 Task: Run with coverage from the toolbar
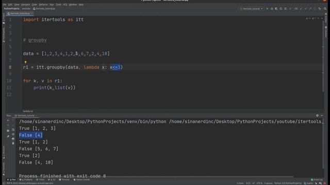pos(276,9)
